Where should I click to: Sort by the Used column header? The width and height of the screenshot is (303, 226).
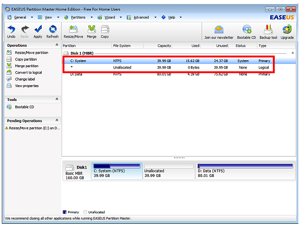[x=186, y=45]
